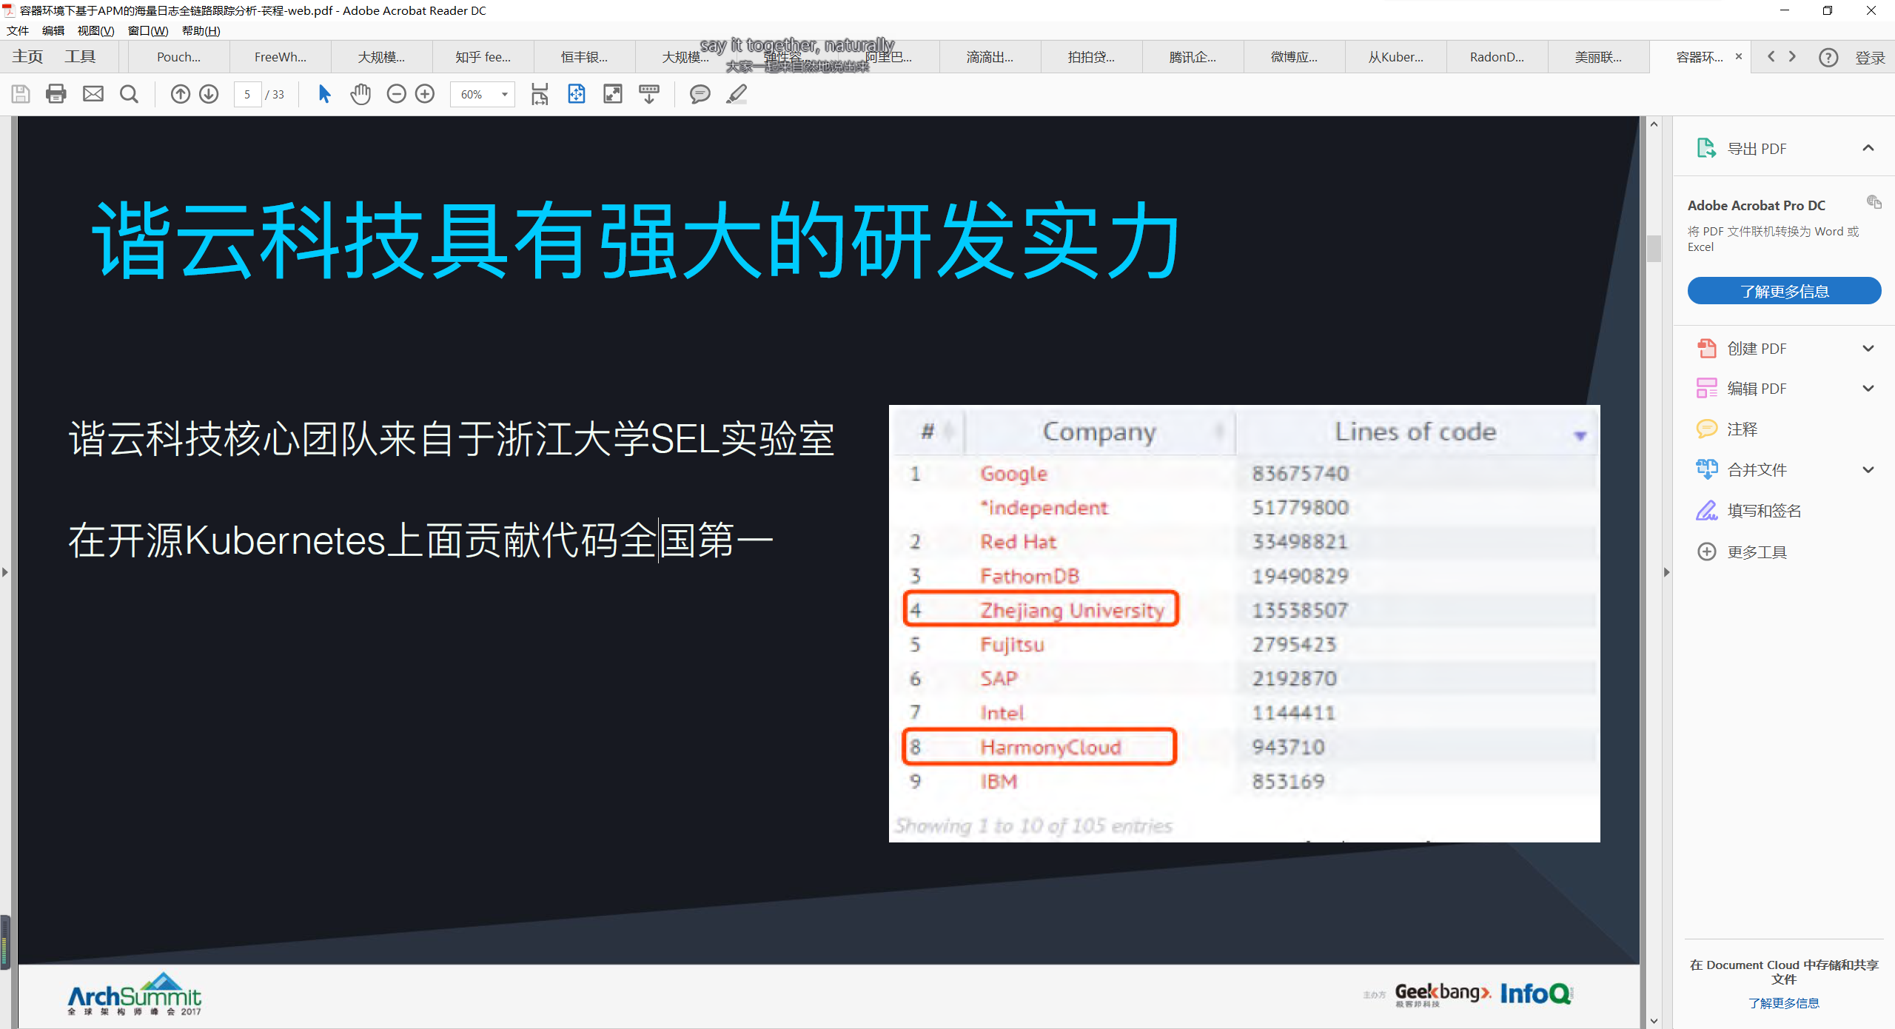Viewport: 1895px width, 1029px height.
Task: Click the scrolling page display icon
Action: (x=540, y=94)
